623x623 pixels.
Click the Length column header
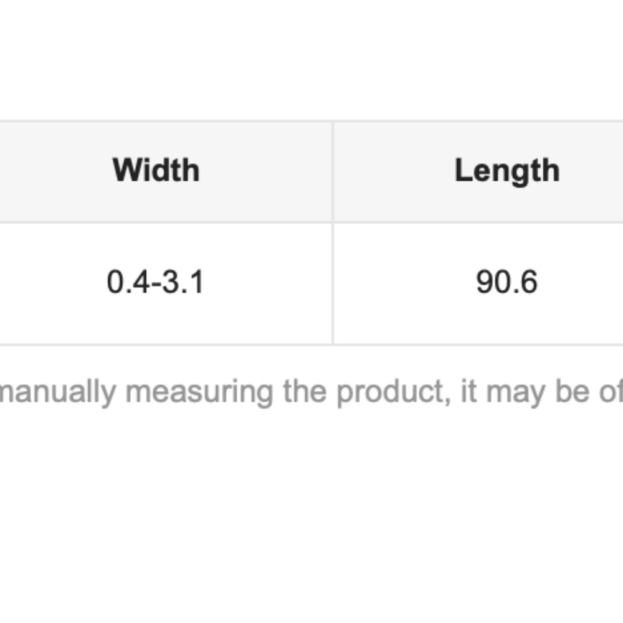pos(507,171)
